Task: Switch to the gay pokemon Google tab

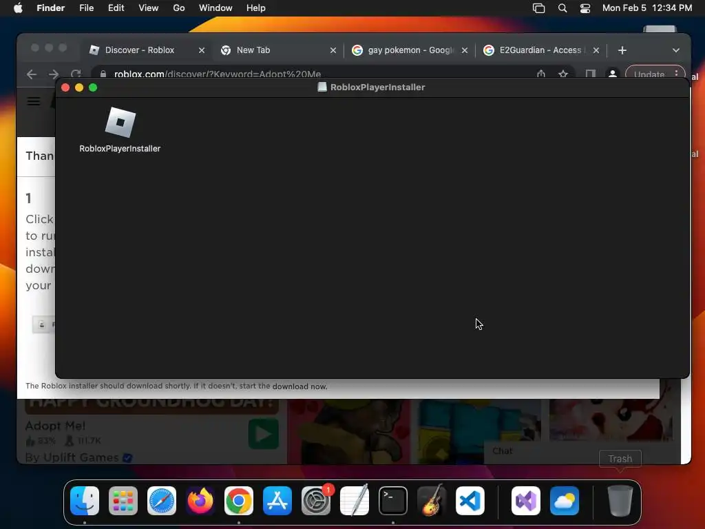Action: [x=410, y=50]
